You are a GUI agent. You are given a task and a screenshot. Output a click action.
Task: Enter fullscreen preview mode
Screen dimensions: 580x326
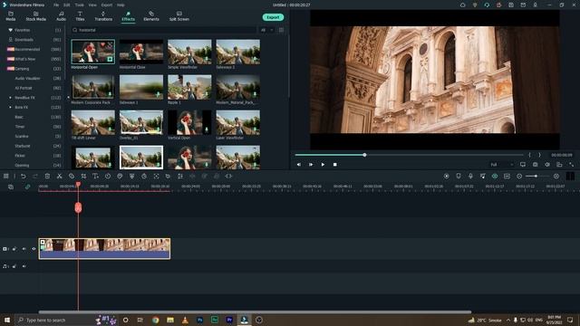click(x=572, y=165)
